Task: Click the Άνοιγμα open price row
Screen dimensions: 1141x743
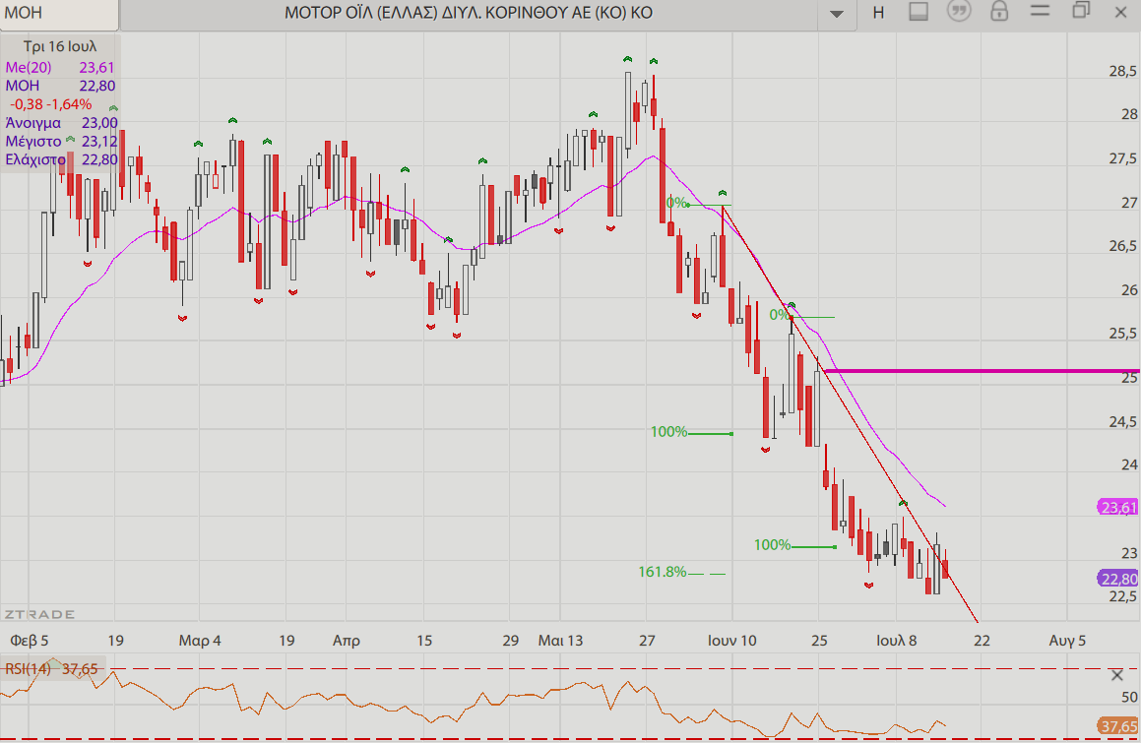Action: (61, 123)
